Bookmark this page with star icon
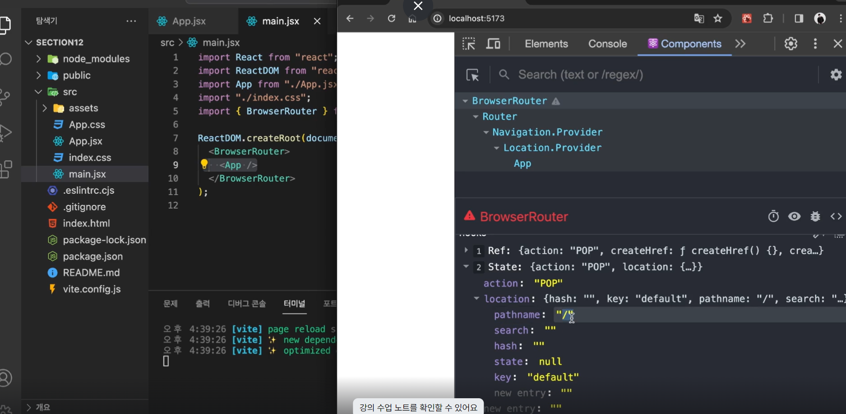The width and height of the screenshot is (846, 414). (718, 18)
